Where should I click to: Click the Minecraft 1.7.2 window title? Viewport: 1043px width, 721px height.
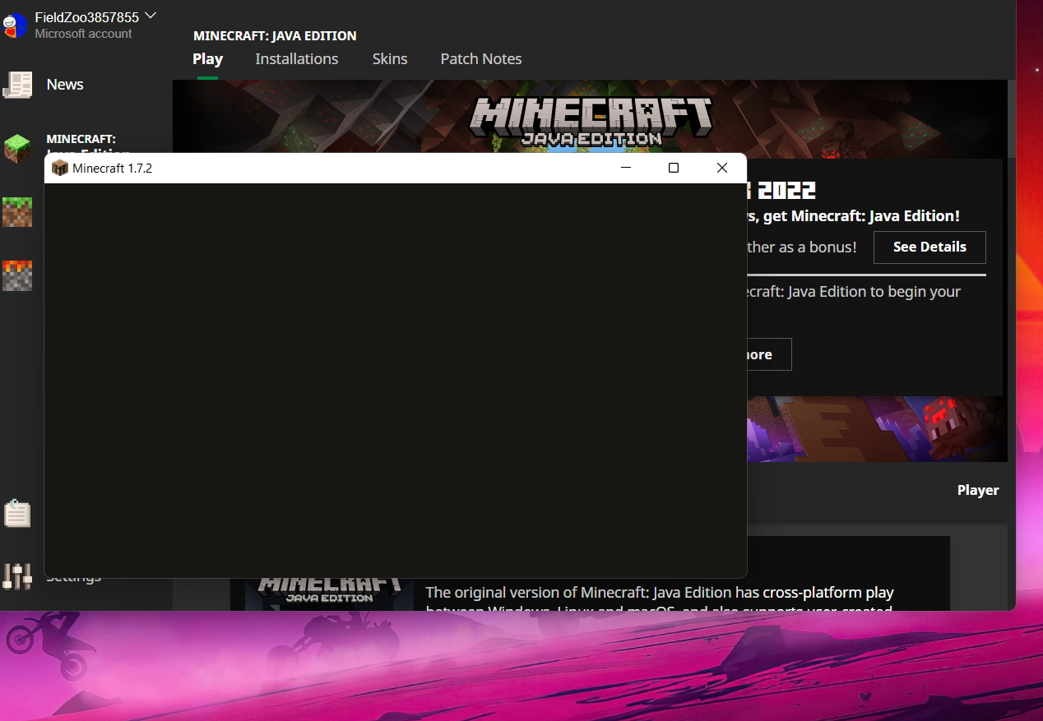coord(112,168)
